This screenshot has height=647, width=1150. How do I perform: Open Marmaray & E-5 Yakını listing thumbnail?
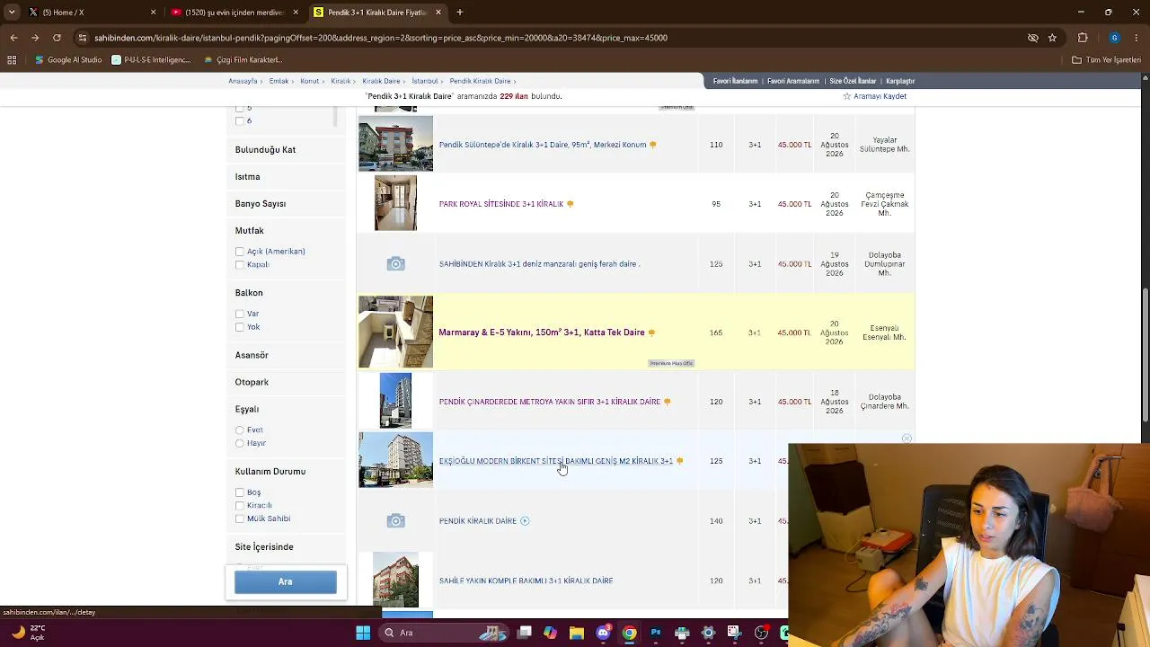click(x=395, y=332)
